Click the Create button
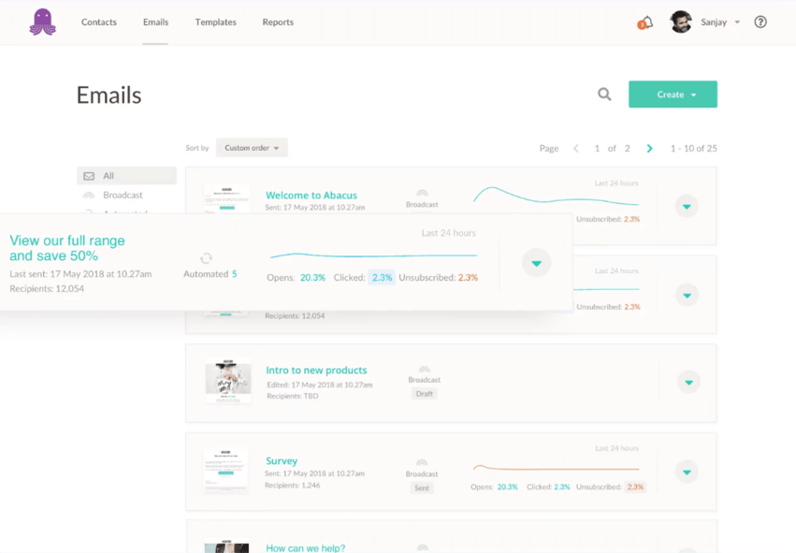The image size is (796, 553). [x=672, y=94]
